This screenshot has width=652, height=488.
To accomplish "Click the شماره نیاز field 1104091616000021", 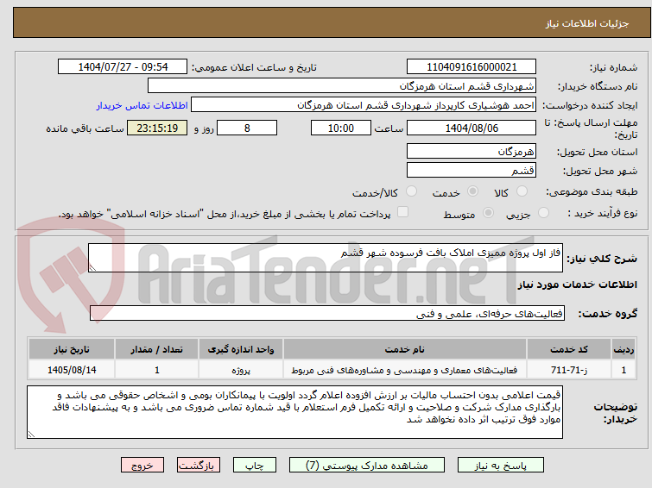I will click(472, 67).
